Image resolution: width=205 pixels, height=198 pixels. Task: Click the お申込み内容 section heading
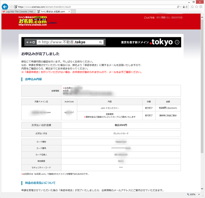[x=34, y=79]
